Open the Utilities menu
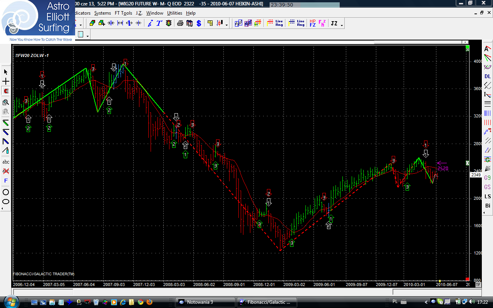The height and width of the screenshot is (308, 493). click(174, 13)
